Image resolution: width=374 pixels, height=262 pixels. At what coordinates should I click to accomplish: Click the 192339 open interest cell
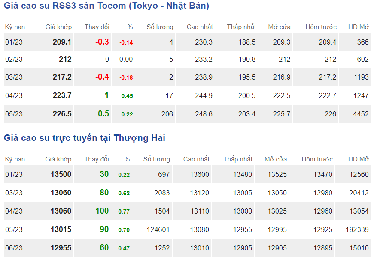coord(357,229)
